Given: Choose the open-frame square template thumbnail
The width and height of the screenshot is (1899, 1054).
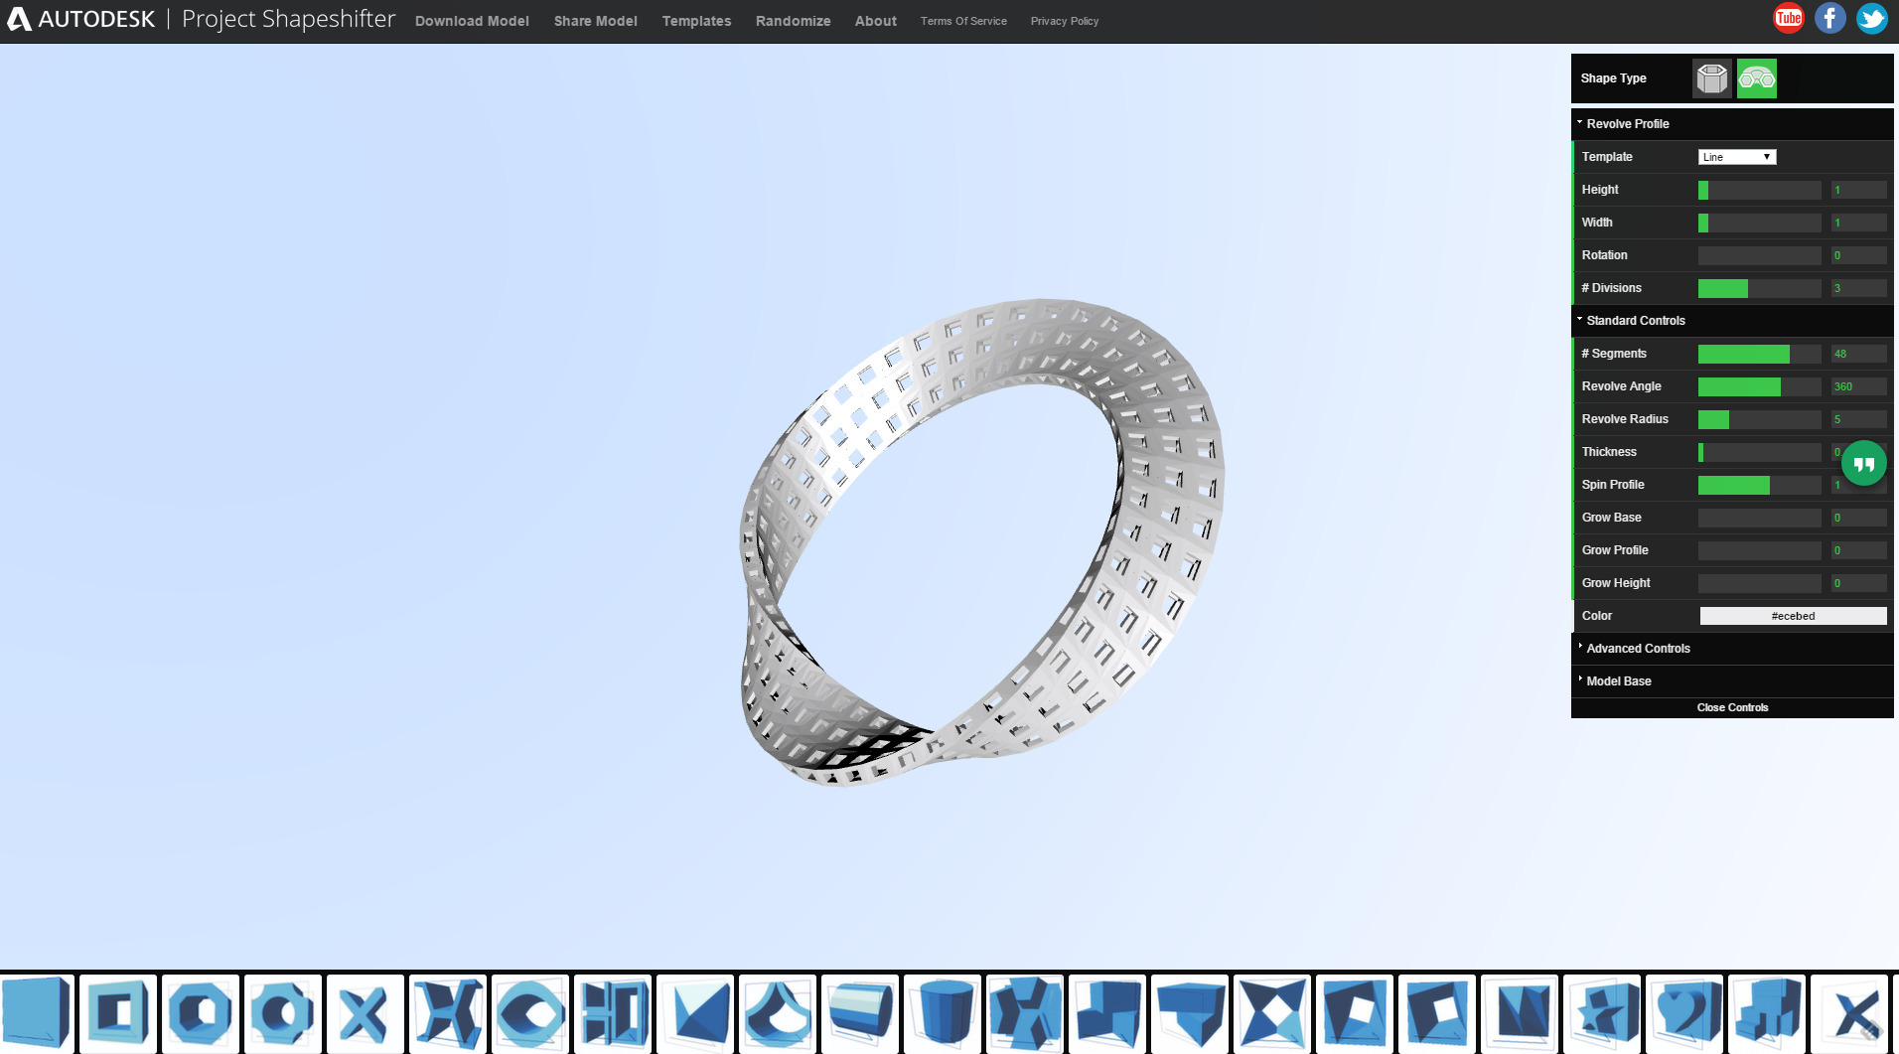Looking at the screenshot, I should (x=117, y=1013).
